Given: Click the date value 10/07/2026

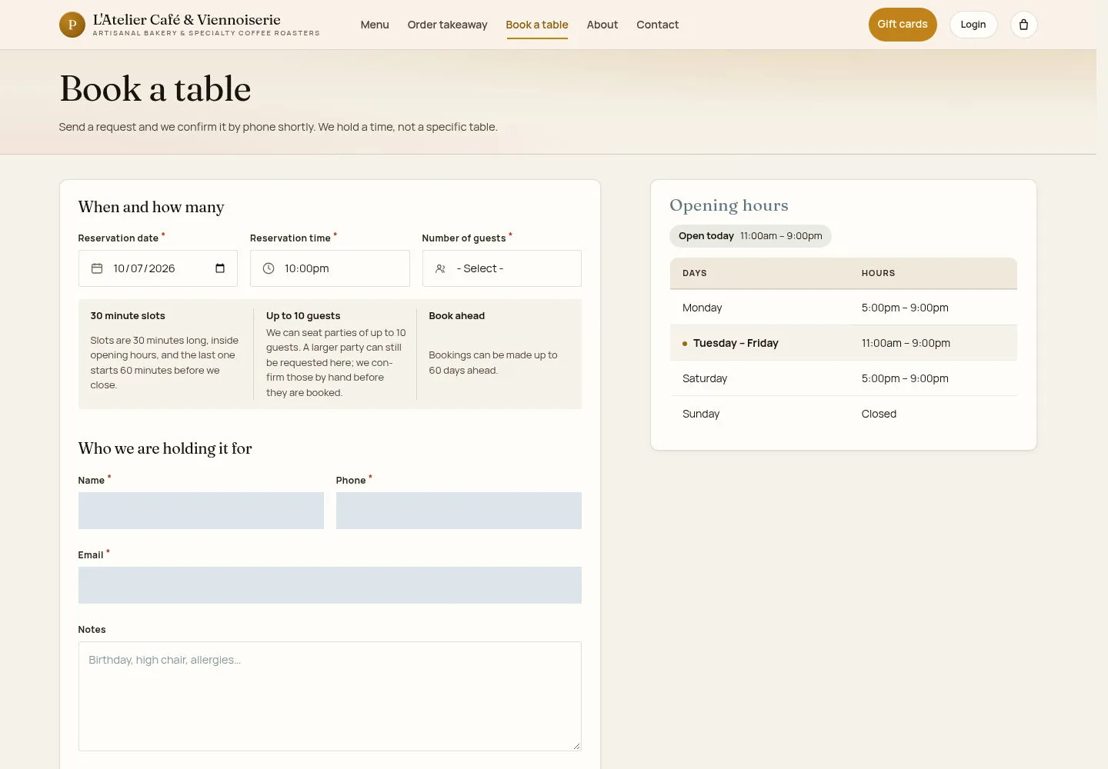Looking at the screenshot, I should [x=144, y=268].
